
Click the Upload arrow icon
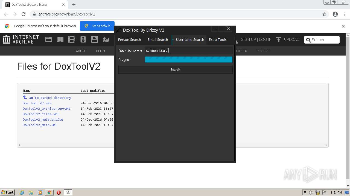(279, 40)
